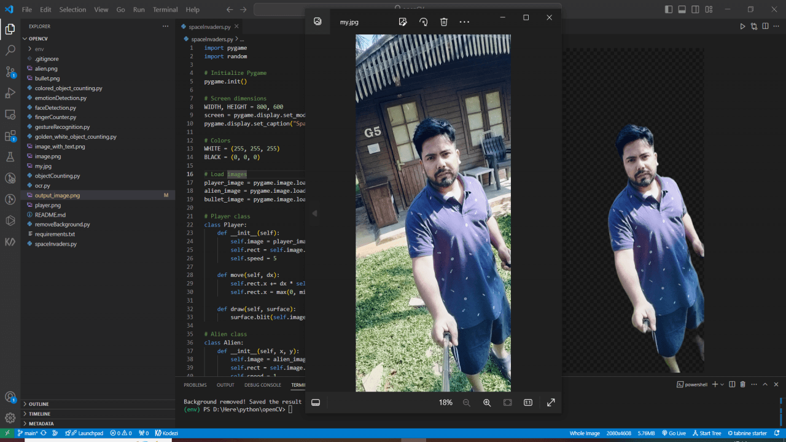The image size is (786, 442).
Task: Split the editor to the right
Action: tap(765, 26)
